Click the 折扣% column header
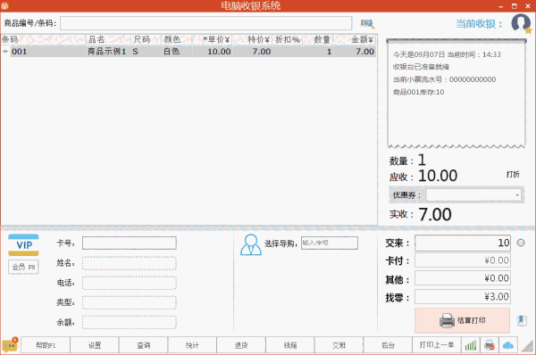Screen dimensions: 536x355 point(287,39)
